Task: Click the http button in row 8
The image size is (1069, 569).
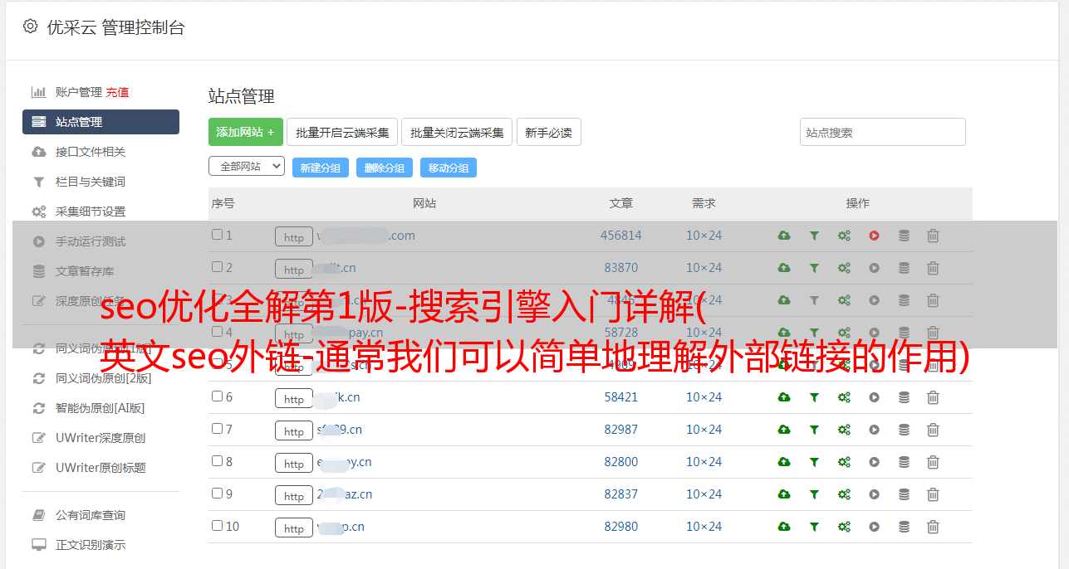Action: click(x=294, y=464)
